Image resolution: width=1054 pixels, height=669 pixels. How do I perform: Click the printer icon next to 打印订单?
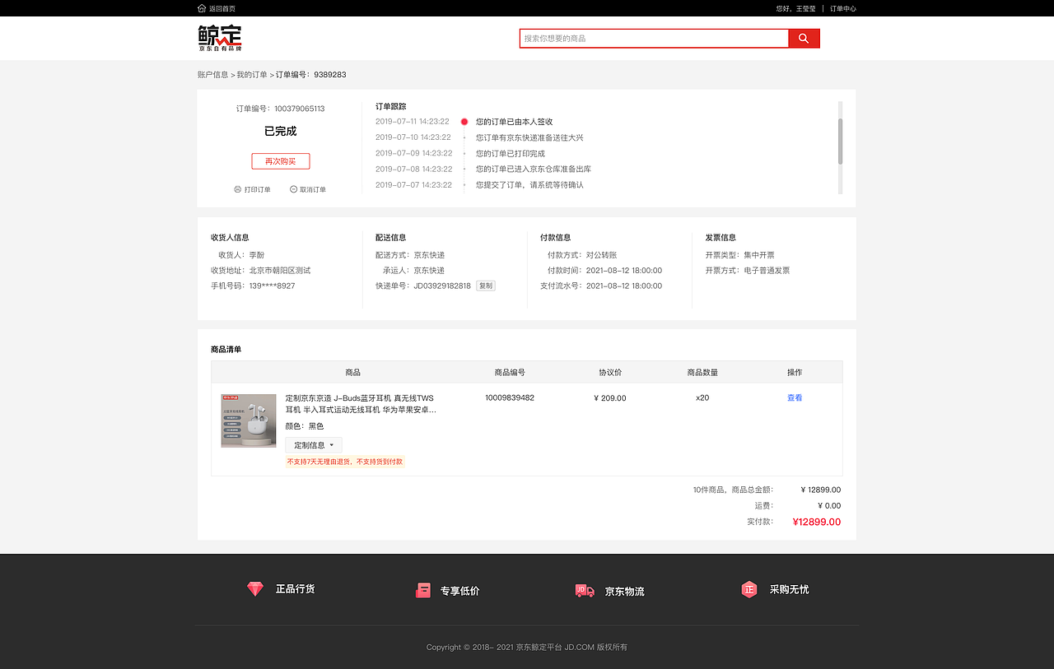tap(237, 189)
